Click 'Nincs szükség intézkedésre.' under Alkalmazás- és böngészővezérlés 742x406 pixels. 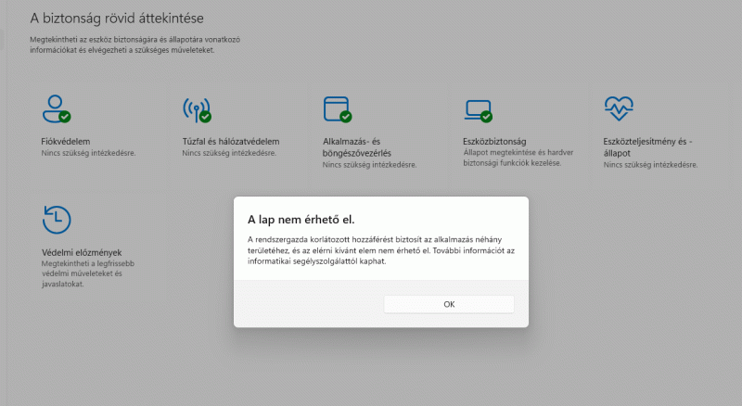(369, 165)
